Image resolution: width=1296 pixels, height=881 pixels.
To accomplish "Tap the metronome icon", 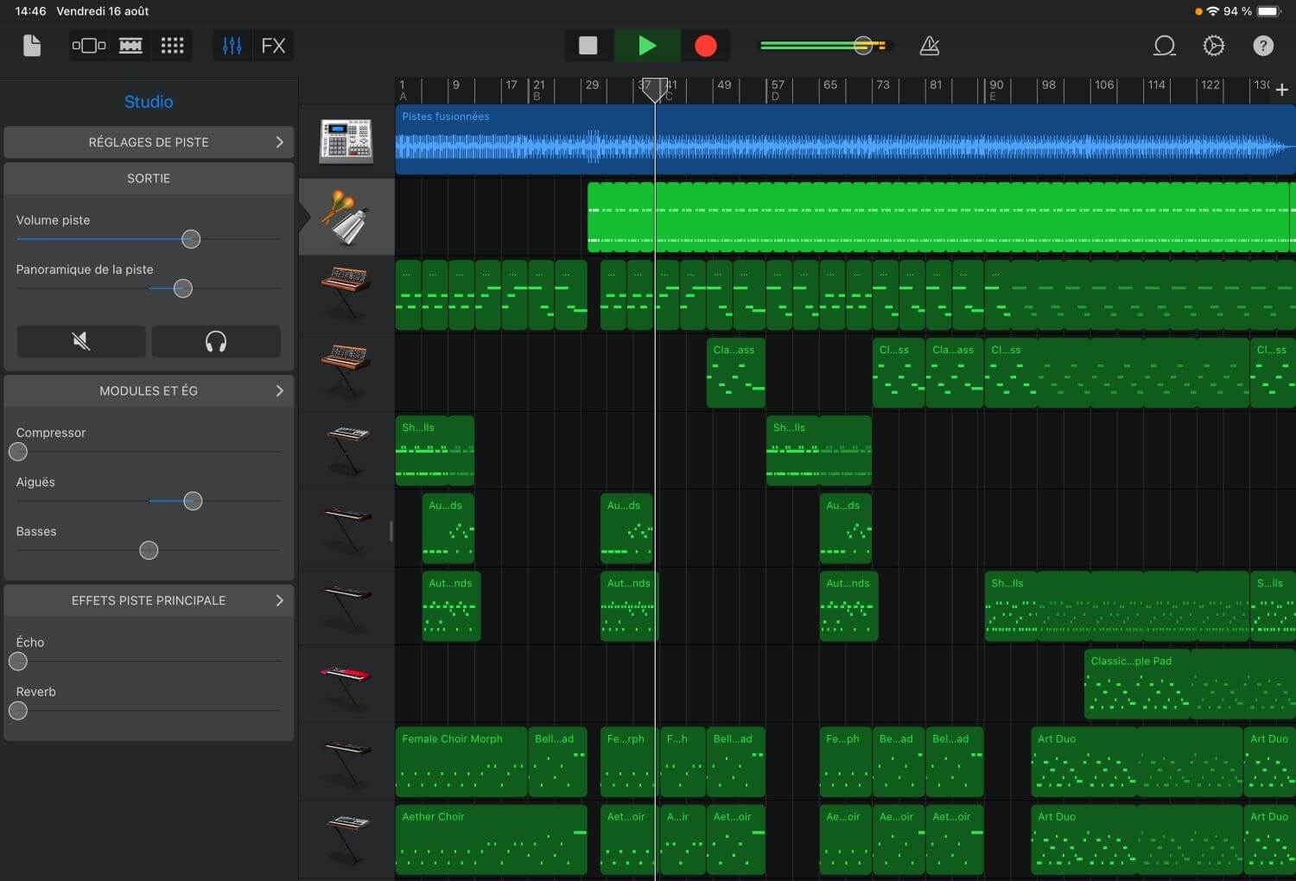I will 929,45.
